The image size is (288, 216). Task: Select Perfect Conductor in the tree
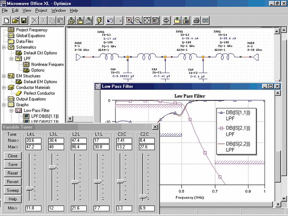39,93
